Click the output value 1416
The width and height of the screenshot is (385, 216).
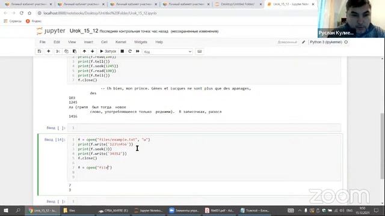73,116
